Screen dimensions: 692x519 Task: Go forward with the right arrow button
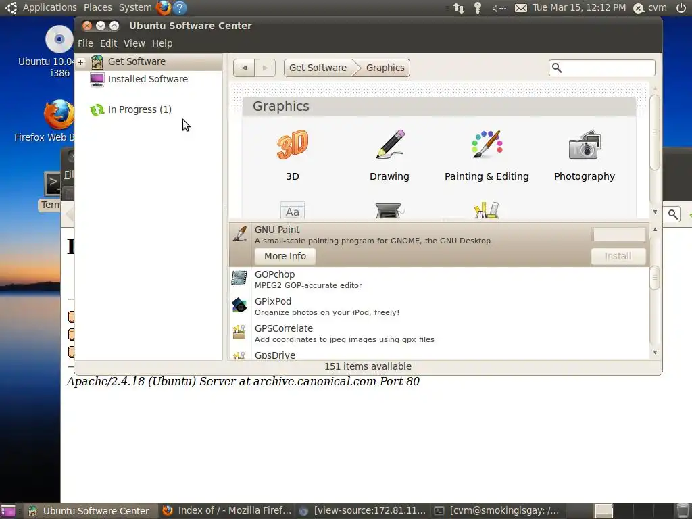click(265, 68)
